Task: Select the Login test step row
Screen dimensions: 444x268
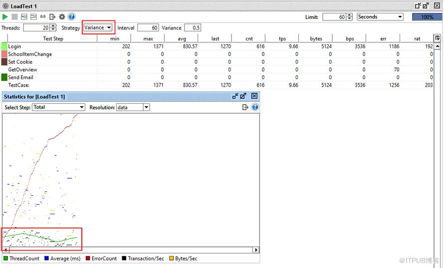Action: point(218,46)
